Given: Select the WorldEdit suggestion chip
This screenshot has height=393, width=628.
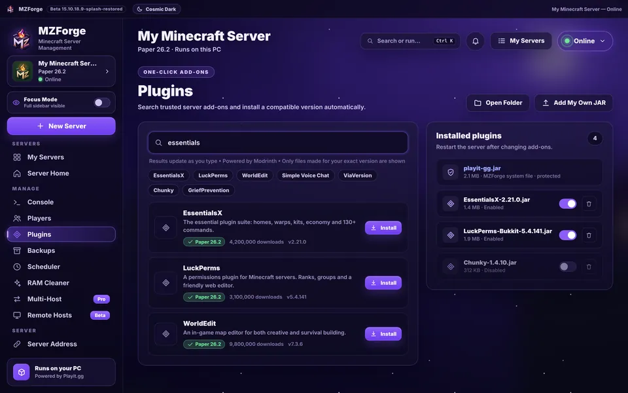Looking at the screenshot, I should tap(254, 176).
